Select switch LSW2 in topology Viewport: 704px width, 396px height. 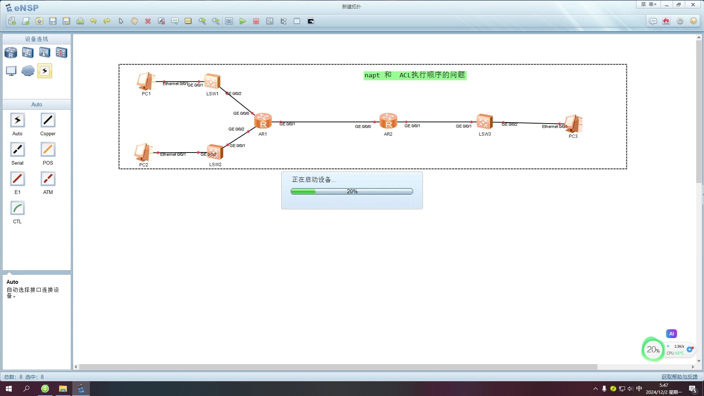215,152
